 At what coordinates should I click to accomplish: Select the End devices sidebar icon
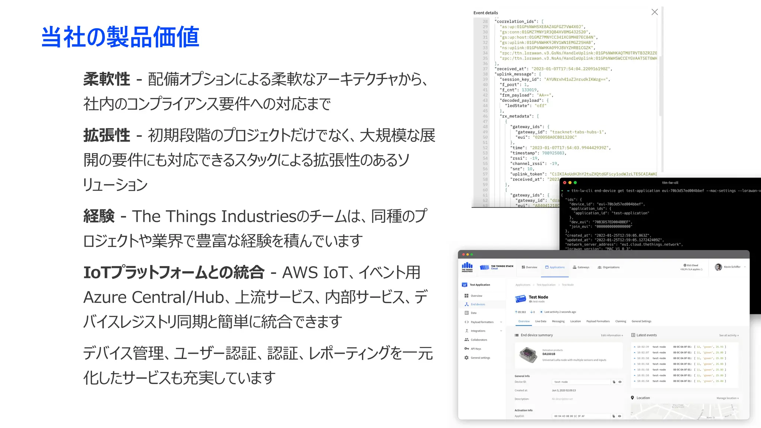coord(466,304)
